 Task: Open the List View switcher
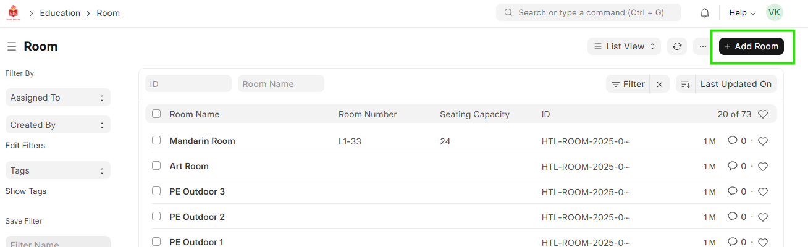click(x=624, y=46)
